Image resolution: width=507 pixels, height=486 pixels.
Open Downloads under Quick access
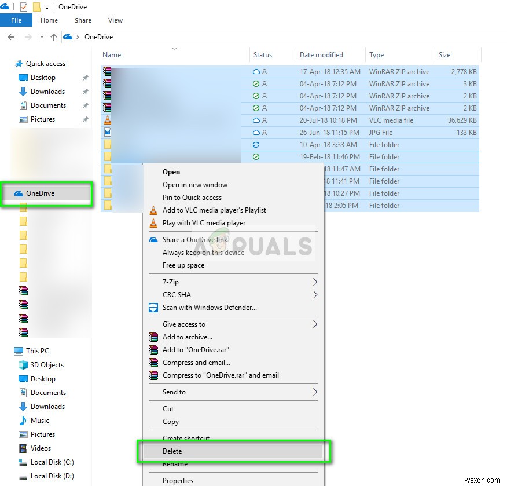[47, 92]
